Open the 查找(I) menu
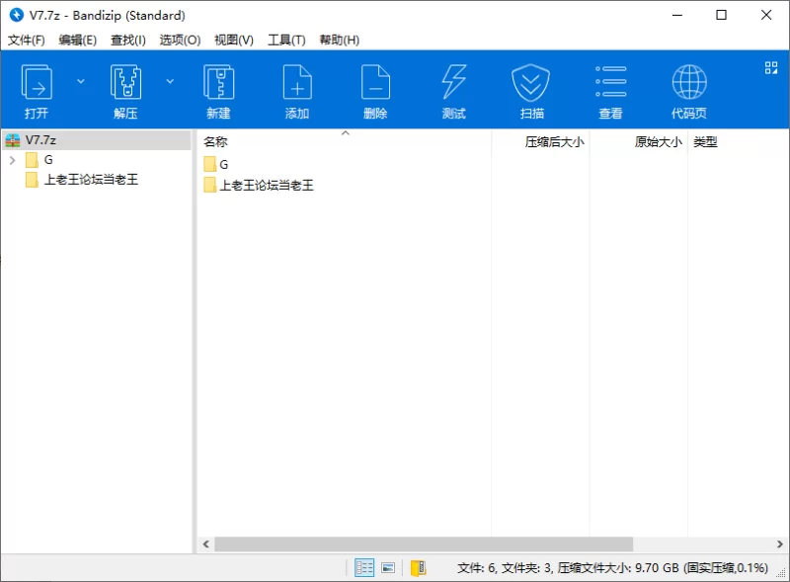Viewport: 790px width, 582px height. (x=128, y=40)
